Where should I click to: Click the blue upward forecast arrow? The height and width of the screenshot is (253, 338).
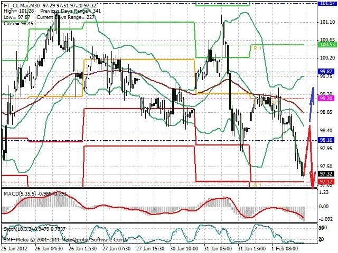[312, 104]
